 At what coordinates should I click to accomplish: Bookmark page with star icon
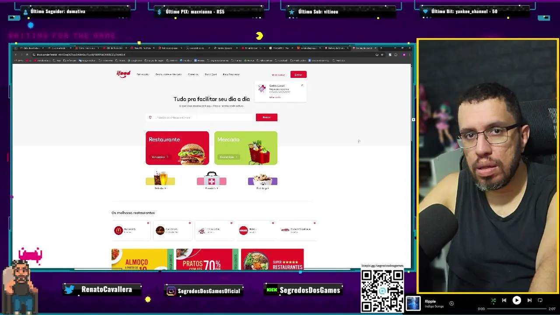[x=382, y=55]
